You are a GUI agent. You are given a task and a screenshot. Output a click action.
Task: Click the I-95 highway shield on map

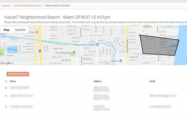coord(40,51)
